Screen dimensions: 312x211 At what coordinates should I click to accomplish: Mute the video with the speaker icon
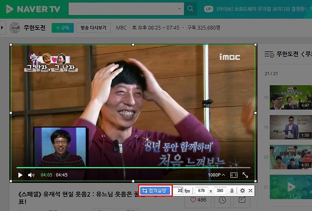[x=31, y=175]
